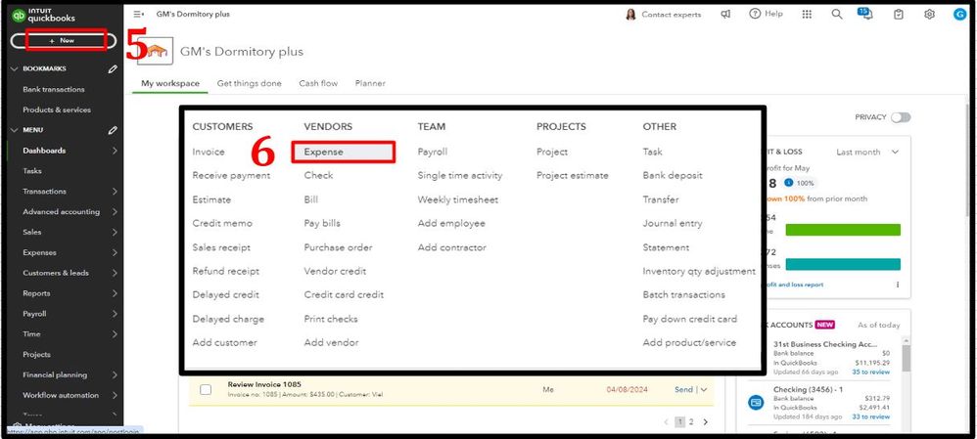Open the Profit & Loss kebab menu

tap(898, 285)
